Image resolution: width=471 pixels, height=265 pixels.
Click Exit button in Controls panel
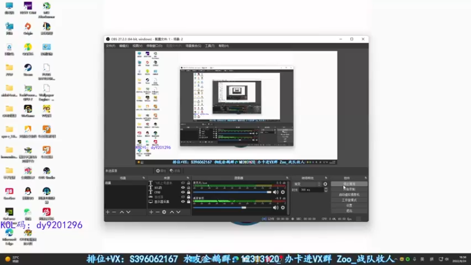[349, 211]
